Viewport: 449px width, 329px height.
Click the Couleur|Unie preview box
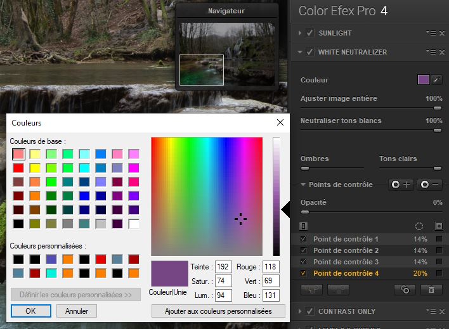(x=169, y=273)
